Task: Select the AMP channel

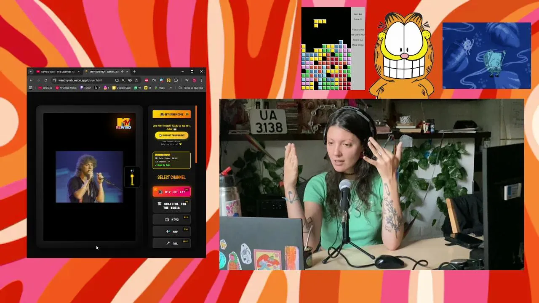Action: (x=171, y=231)
